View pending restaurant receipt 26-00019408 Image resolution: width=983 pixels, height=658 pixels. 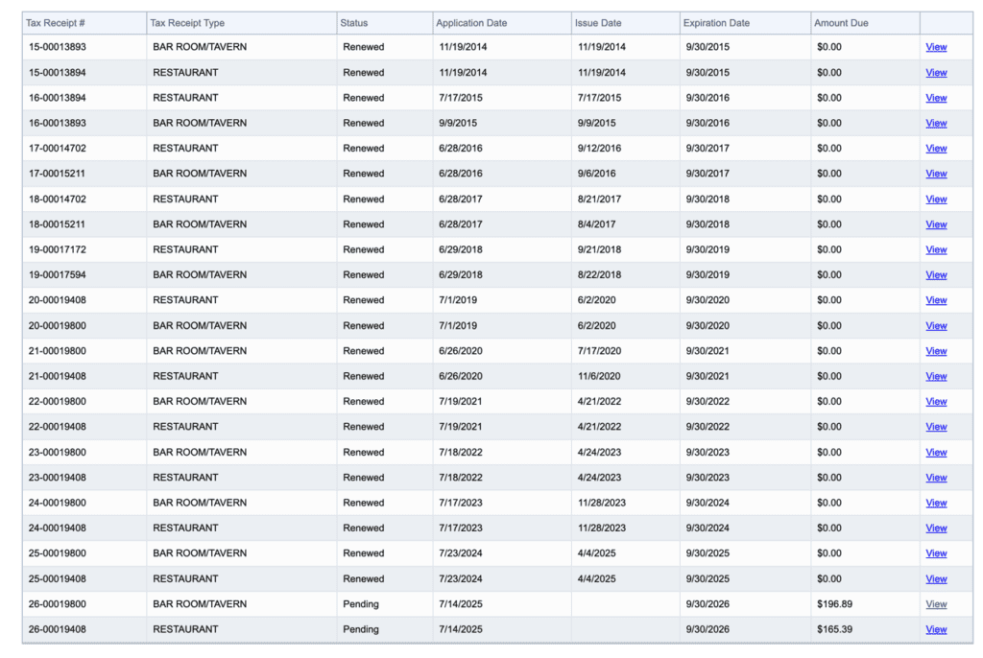click(936, 630)
